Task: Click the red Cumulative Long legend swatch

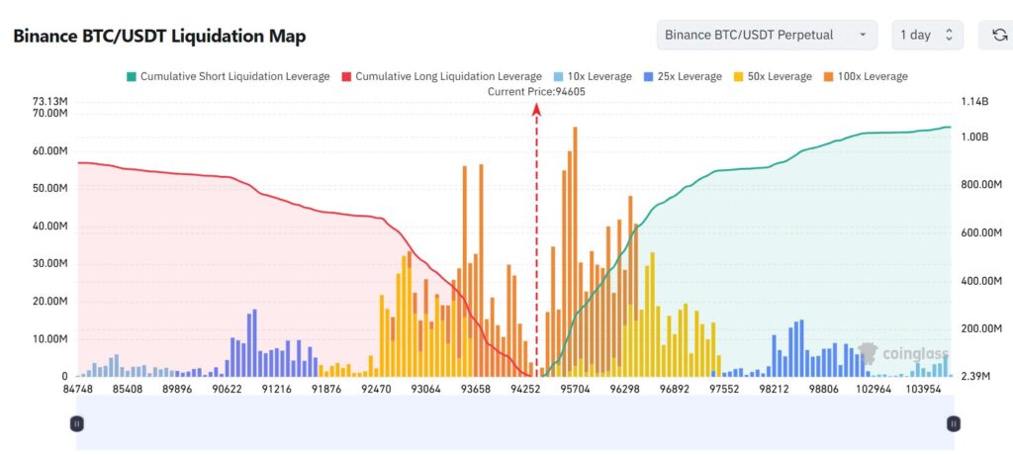Action: (346, 76)
